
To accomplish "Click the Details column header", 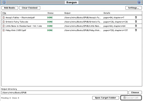I will (107, 13).
